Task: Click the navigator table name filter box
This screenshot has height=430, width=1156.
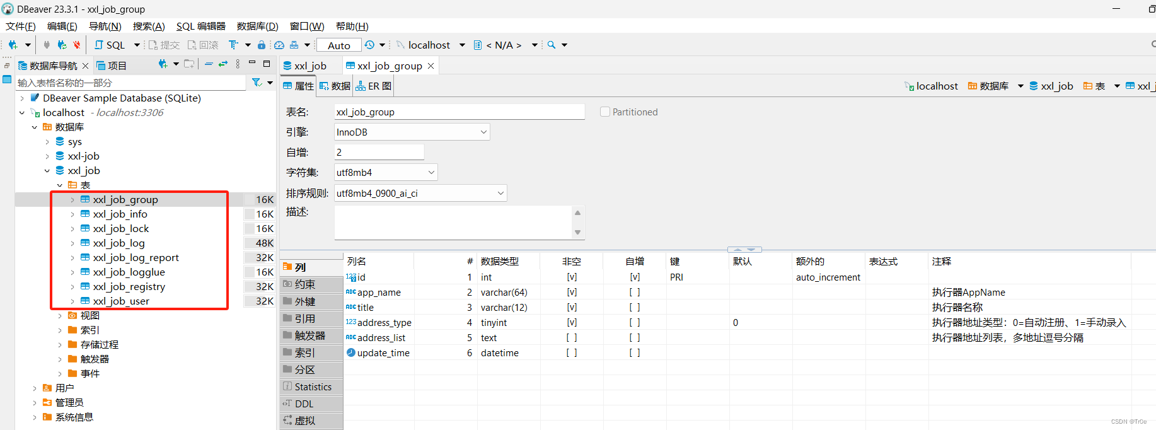Action: [x=130, y=83]
